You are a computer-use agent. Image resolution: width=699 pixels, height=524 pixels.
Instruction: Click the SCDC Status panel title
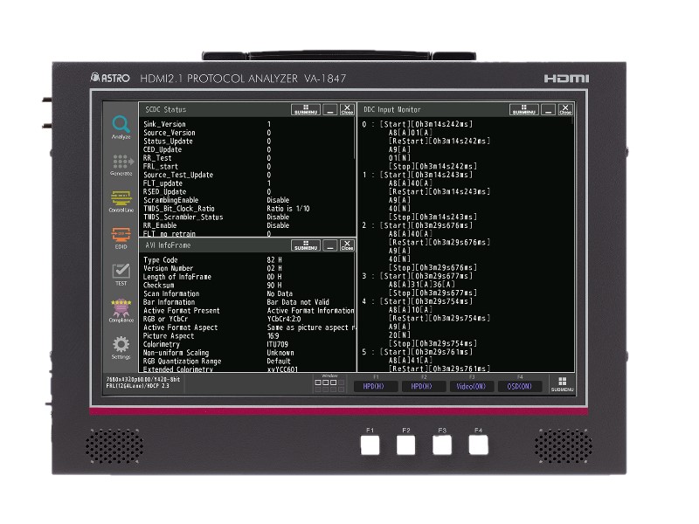coord(165,110)
